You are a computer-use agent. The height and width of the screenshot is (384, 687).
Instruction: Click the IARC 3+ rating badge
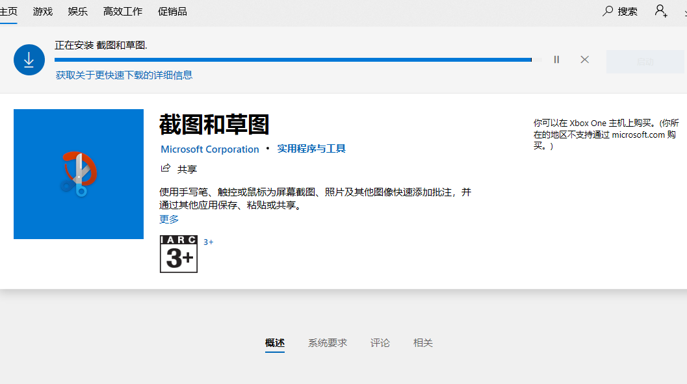179,254
